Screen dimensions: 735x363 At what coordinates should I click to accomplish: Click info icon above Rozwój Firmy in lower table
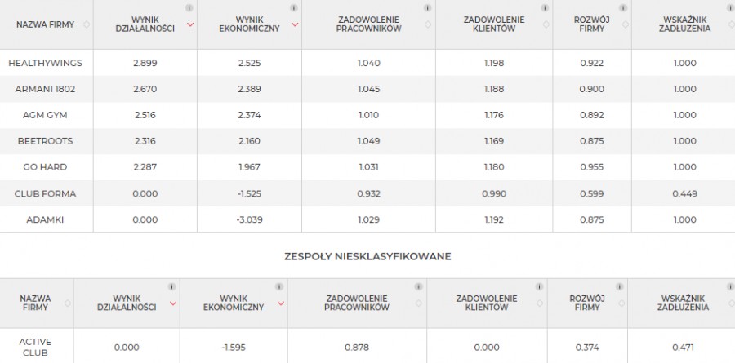[x=620, y=286]
